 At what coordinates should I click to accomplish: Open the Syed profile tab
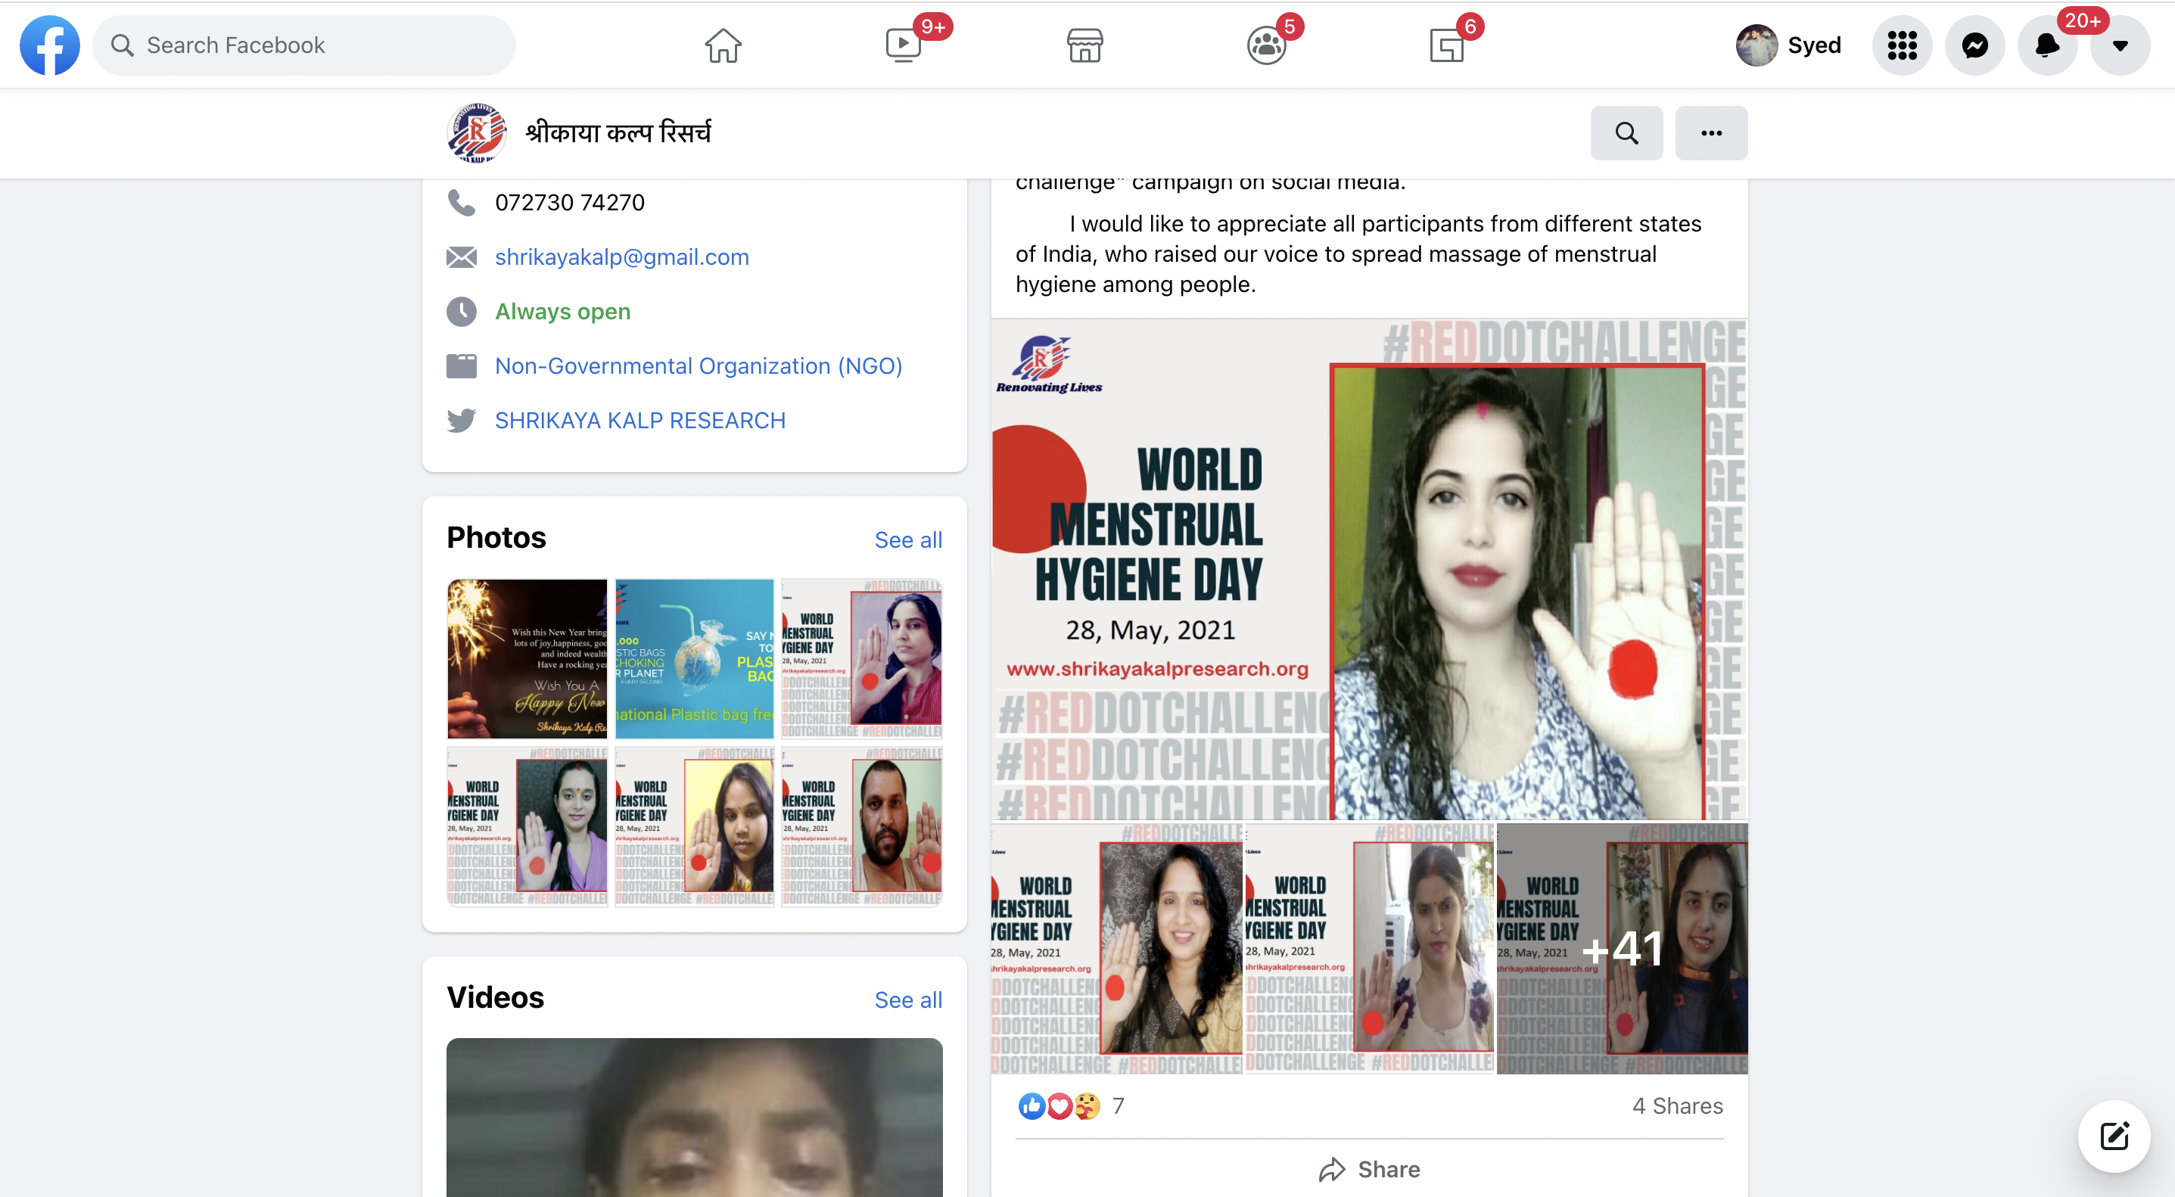coord(1789,45)
